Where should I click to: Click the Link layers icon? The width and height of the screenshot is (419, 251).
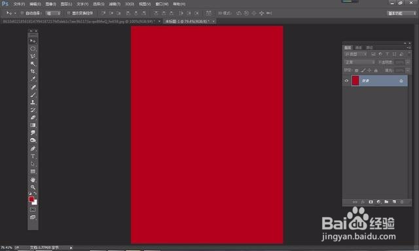(355, 202)
